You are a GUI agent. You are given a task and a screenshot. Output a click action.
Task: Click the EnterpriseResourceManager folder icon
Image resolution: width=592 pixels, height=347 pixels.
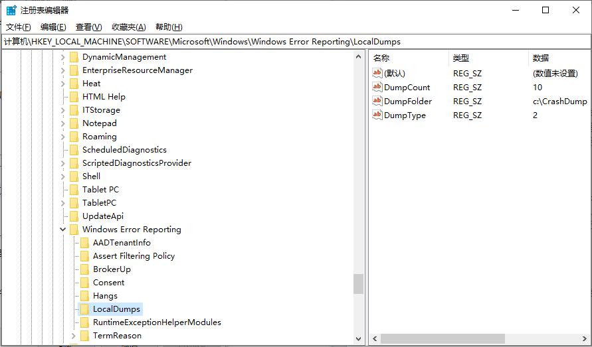click(74, 70)
